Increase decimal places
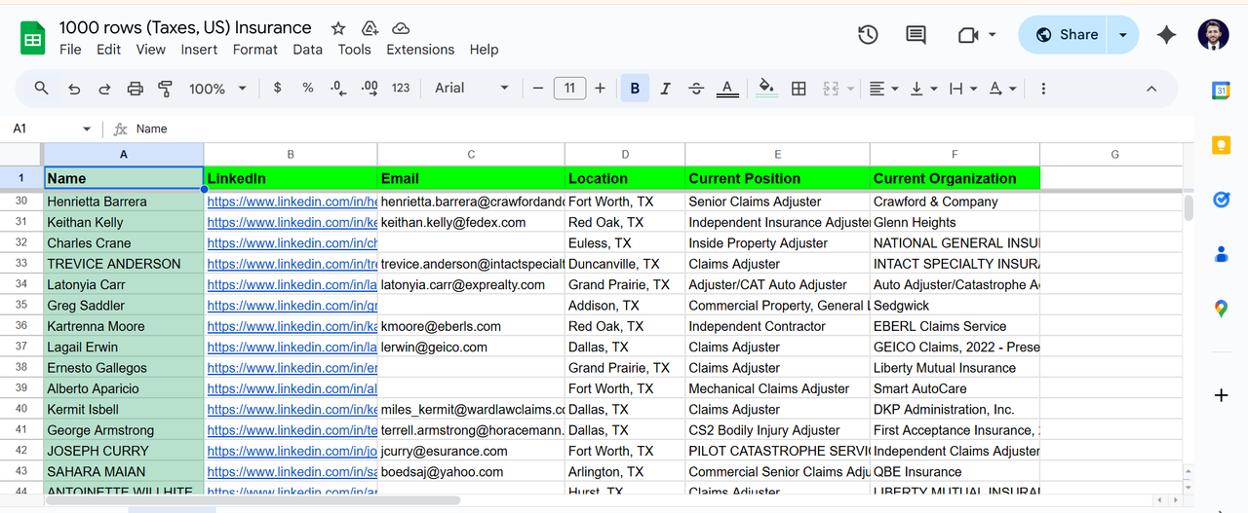 pyautogui.click(x=370, y=89)
